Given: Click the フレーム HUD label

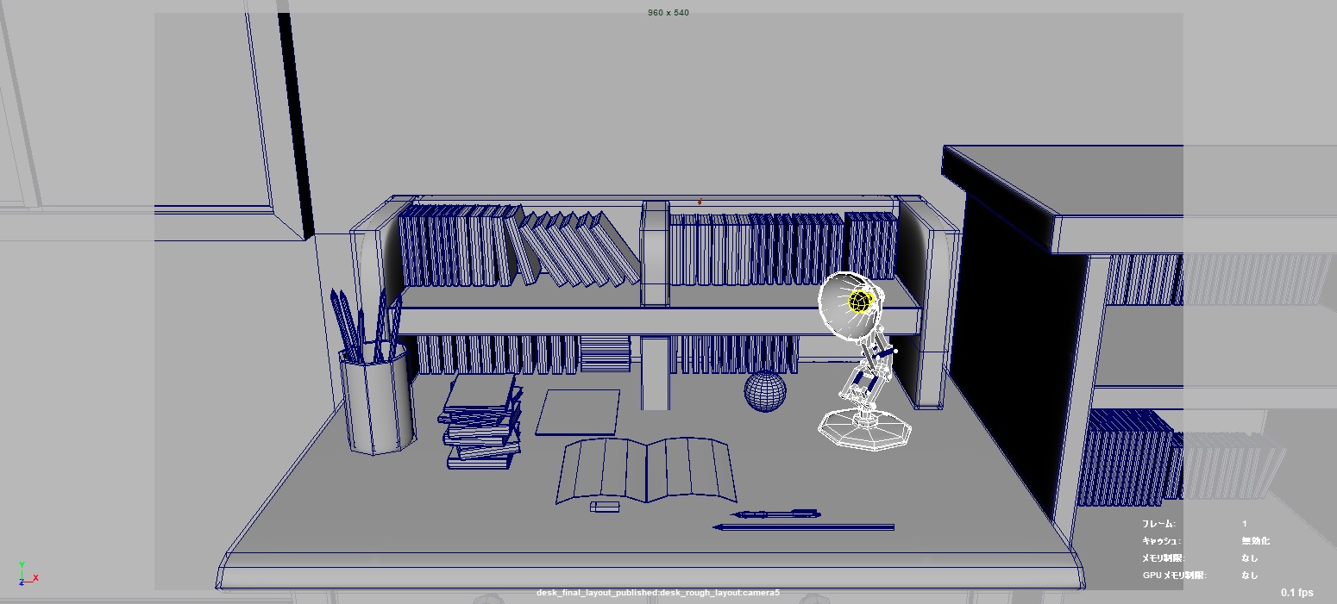Looking at the screenshot, I should 1158,524.
